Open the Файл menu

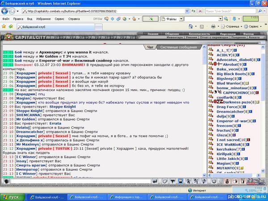(x=6, y=19)
